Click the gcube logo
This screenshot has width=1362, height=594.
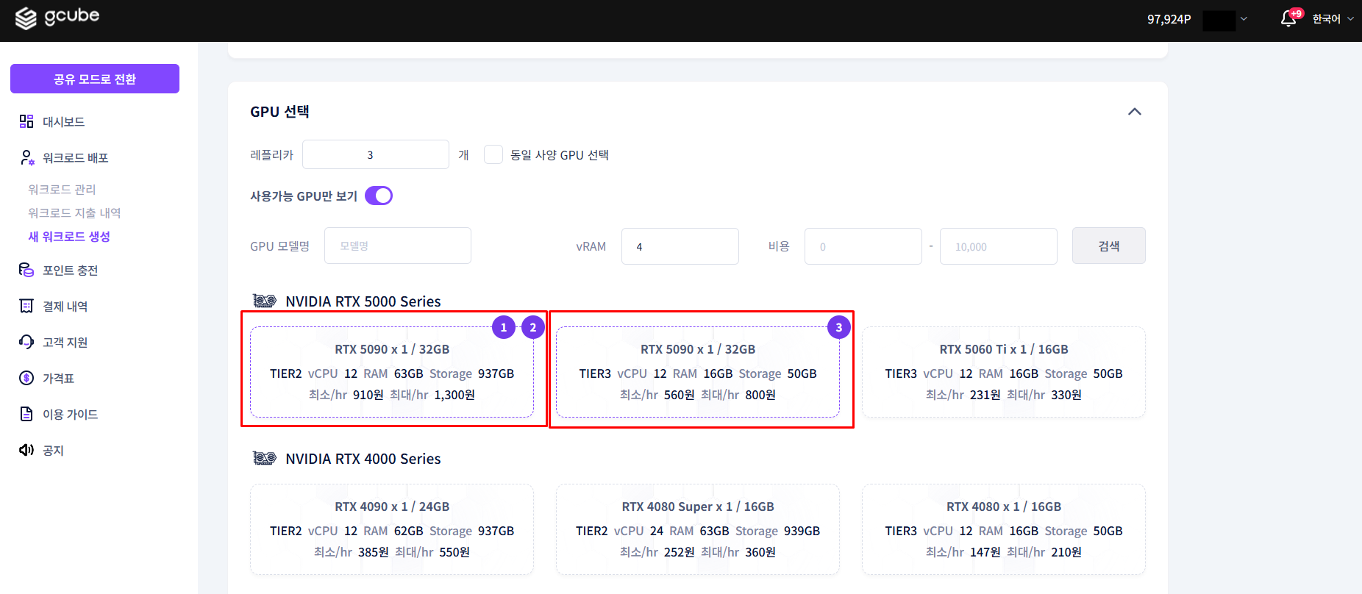[57, 18]
